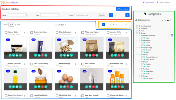Collapse the Grocery tree node arrow

pyautogui.click(x=135, y=33)
